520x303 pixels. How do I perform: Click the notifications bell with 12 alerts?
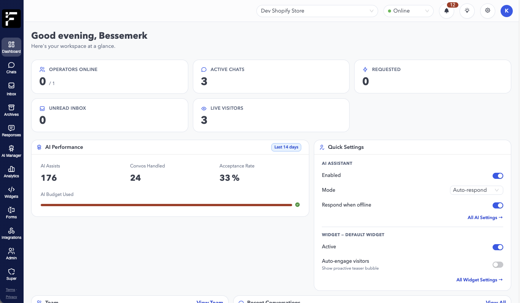pyautogui.click(x=446, y=11)
